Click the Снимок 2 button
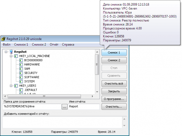Viewport: 182px width, 136px height. pos(114,60)
